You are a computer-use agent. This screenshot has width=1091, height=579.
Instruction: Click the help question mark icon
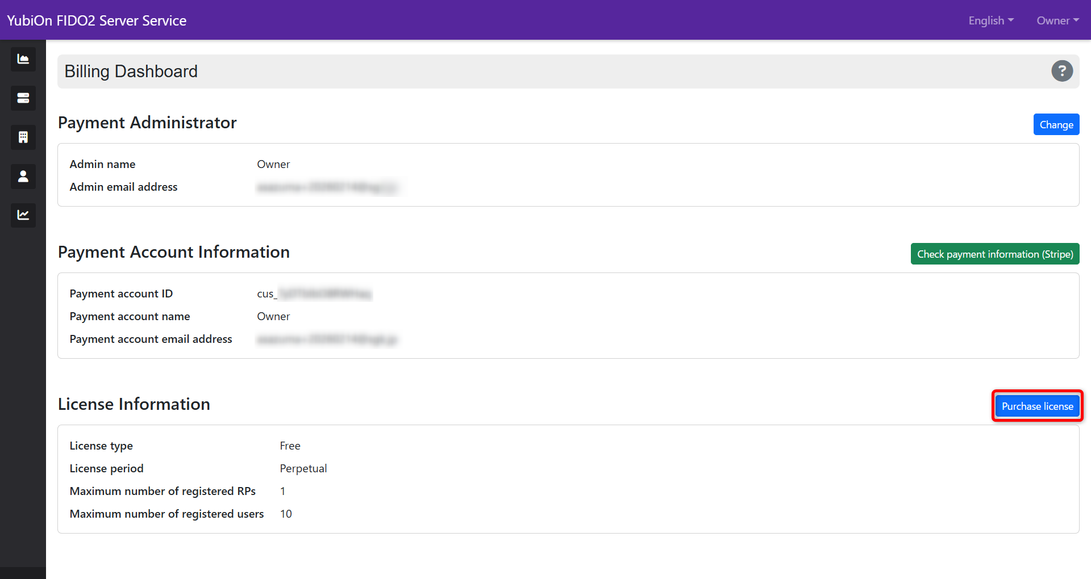1062,70
